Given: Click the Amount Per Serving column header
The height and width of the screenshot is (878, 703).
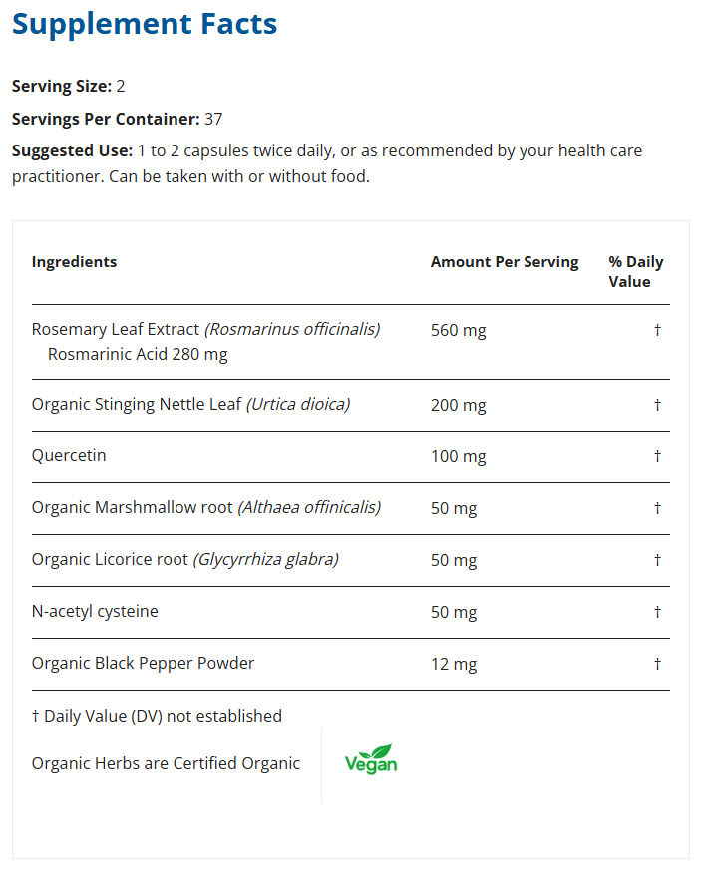Looking at the screenshot, I should click(505, 262).
